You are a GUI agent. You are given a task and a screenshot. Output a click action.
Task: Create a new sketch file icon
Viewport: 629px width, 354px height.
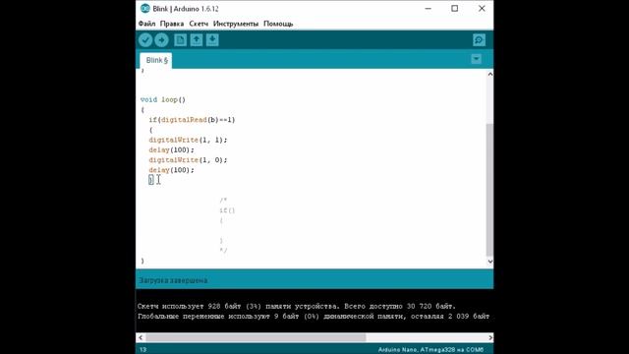(x=180, y=40)
